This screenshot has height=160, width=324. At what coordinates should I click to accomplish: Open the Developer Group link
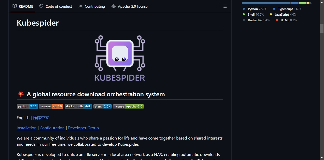click(x=83, y=128)
